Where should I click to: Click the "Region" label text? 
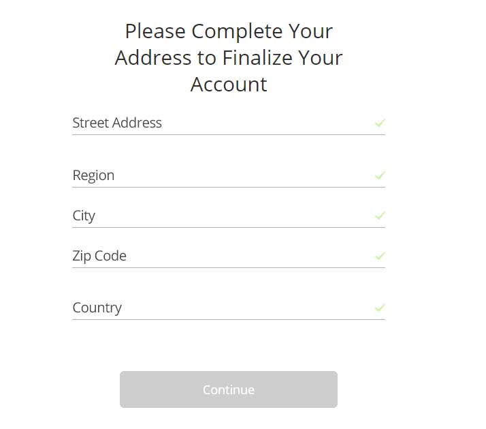click(93, 175)
